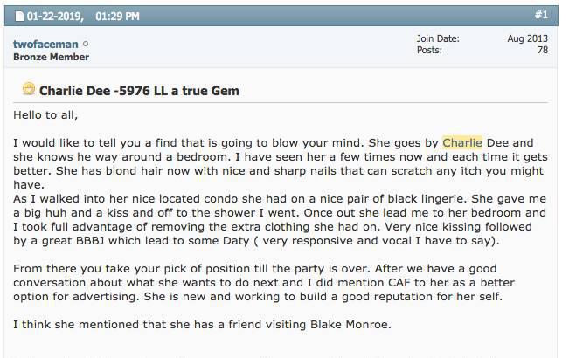Open the #1 post permalink

[x=541, y=15]
